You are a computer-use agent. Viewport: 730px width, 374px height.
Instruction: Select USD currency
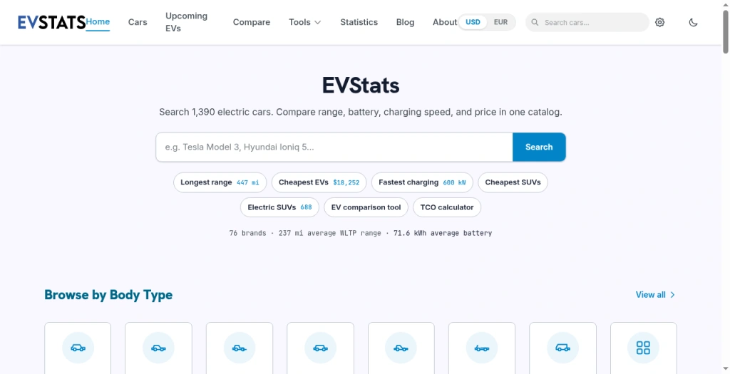tap(473, 22)
